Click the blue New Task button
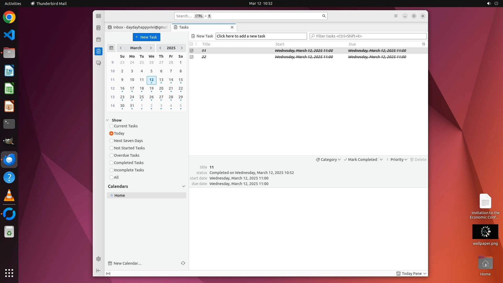The width and height of the screenshot is (503, 283). click(x=146, y=37)
